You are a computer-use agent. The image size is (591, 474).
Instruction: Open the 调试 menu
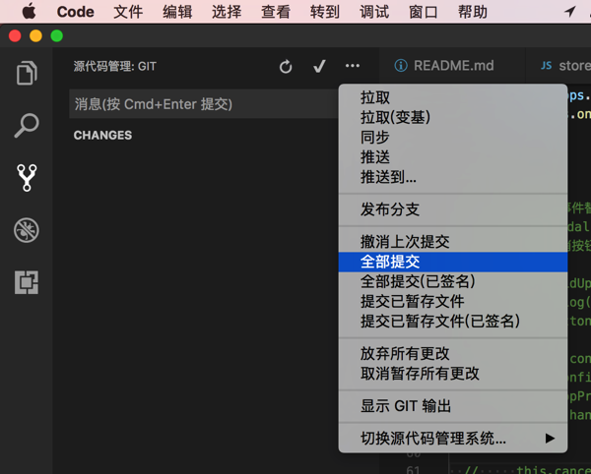coord(374,12)
